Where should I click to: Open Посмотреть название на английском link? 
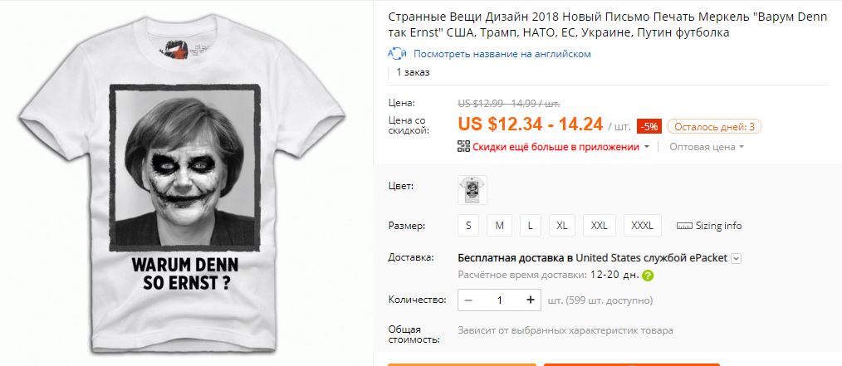pyautogui.click(x=502, y=54)
